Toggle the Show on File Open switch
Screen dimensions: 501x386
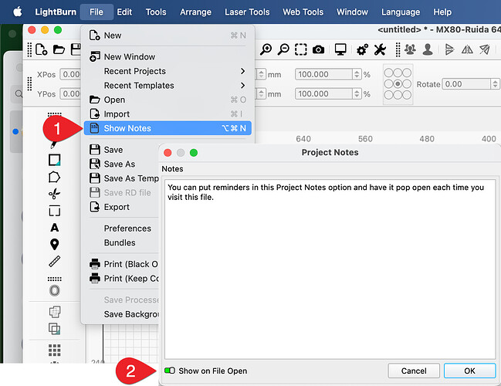(x=169, y=371)
